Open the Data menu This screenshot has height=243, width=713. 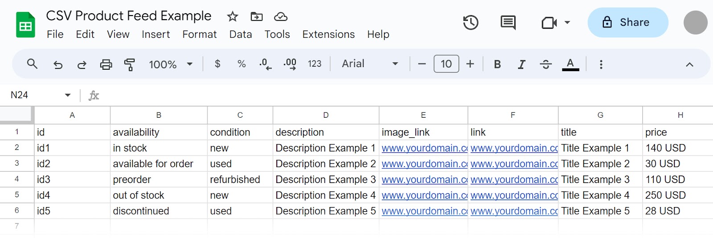[x=240, y=34]
